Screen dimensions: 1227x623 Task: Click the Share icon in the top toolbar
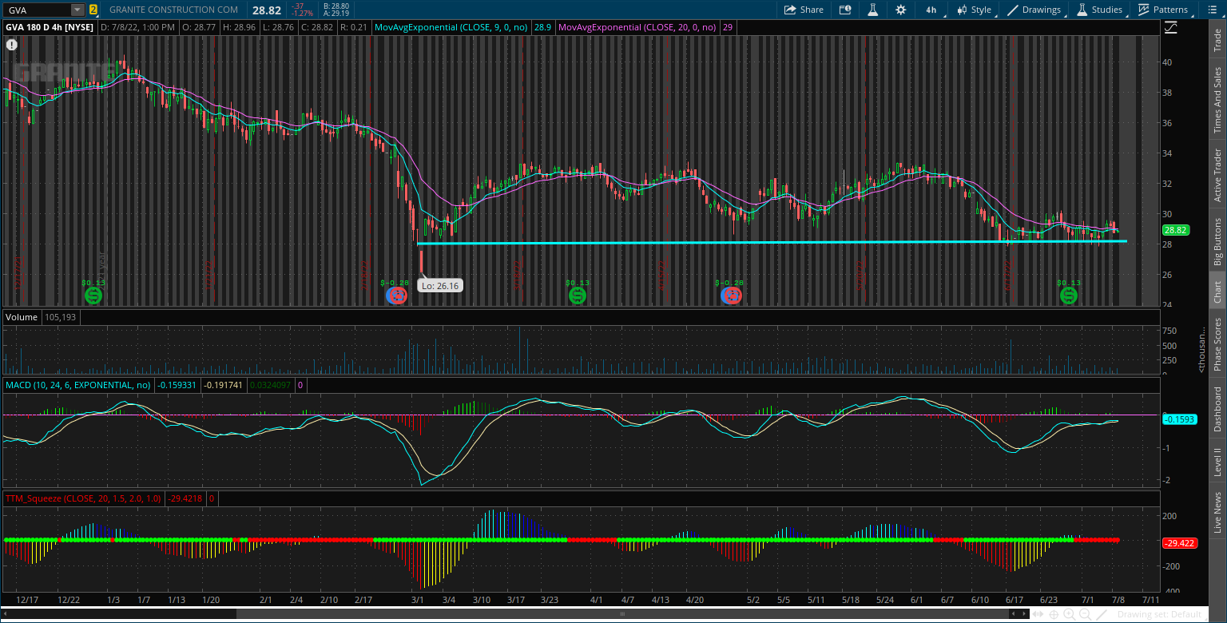(803, 10)
